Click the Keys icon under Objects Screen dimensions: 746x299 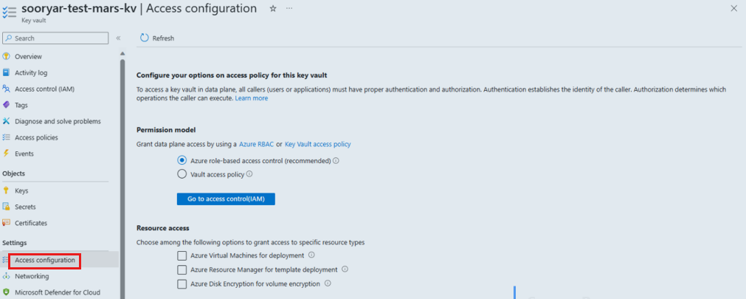pyautogui.click(x=6, y=190)
